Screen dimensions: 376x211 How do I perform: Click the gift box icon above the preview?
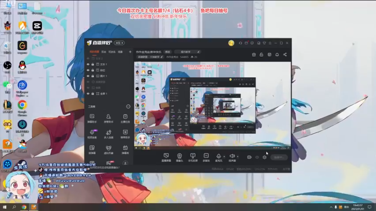point(254,54)
